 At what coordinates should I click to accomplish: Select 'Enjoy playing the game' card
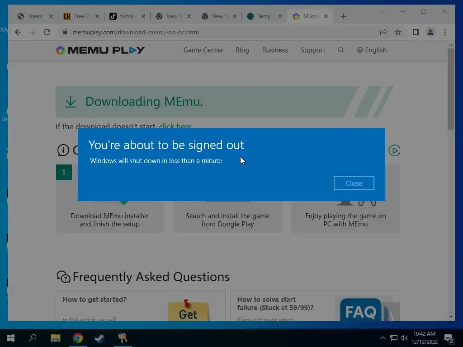coord(345,220)
